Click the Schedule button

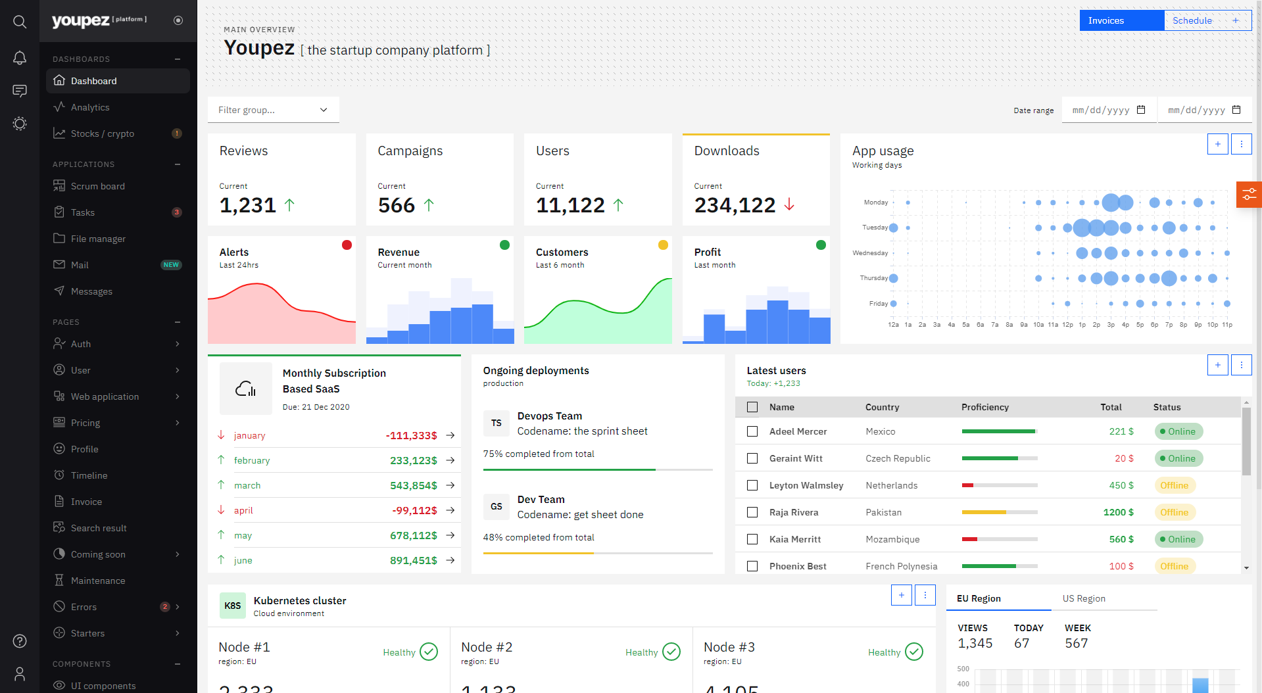coord(1208,20)
